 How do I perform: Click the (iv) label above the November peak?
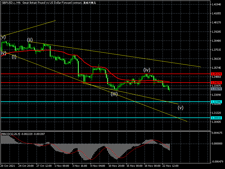[x=147, y=70]
